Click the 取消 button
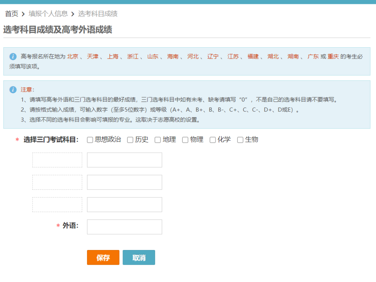 (x=139, y=258)
